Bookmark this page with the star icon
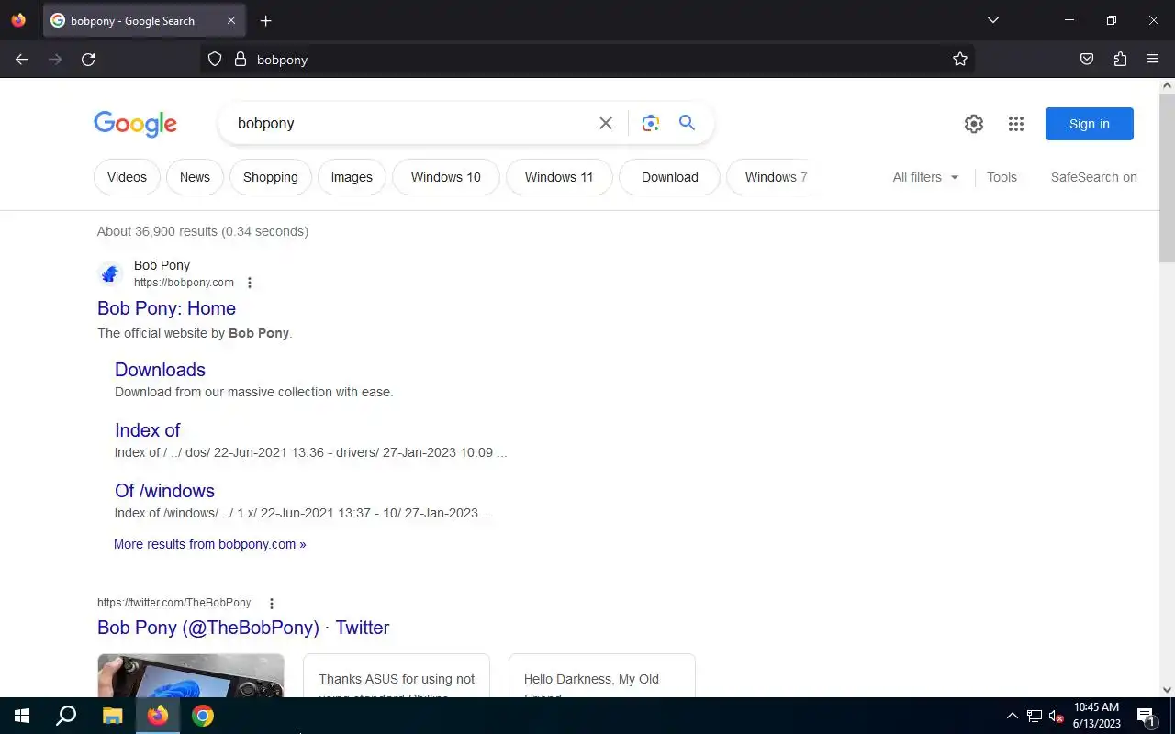This screenshot has width=1175, height=734. click(x=960, y=60)
